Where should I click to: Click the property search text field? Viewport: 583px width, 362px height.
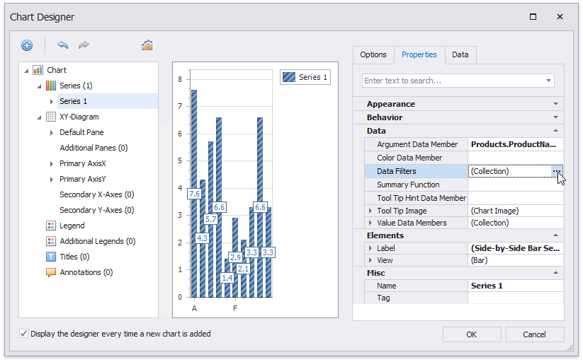452,81
